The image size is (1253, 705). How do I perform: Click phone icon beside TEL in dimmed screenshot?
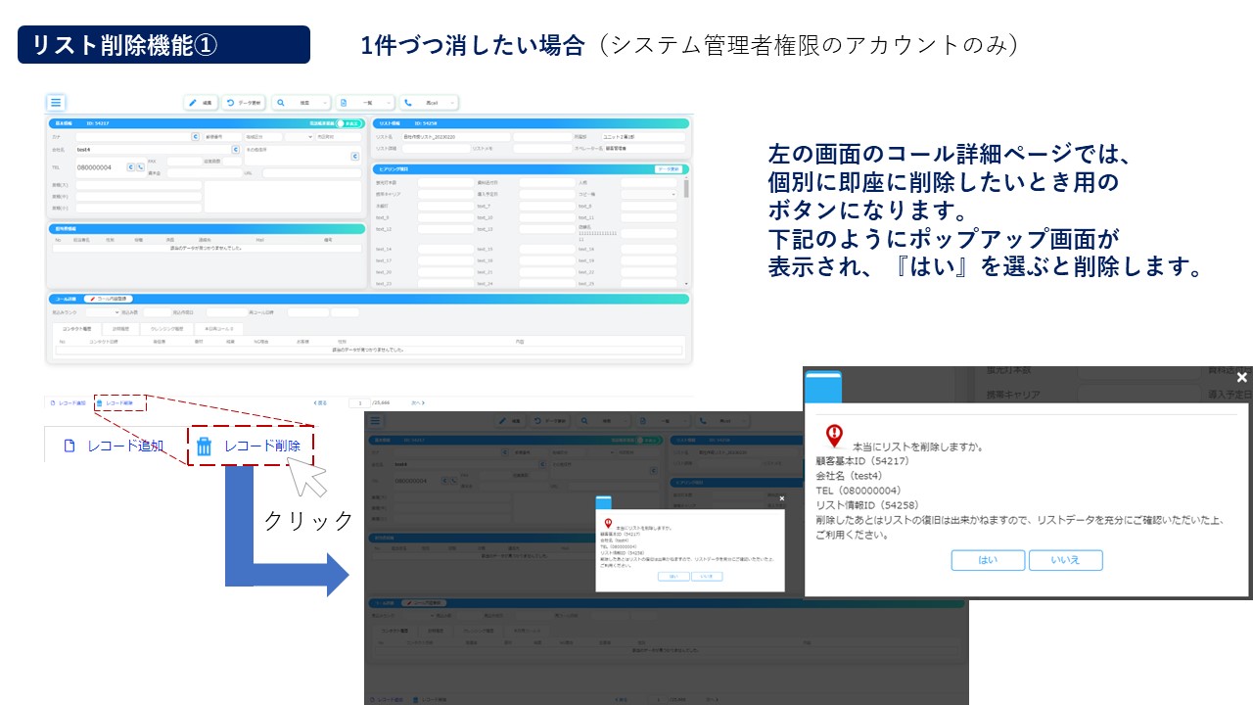454,480
